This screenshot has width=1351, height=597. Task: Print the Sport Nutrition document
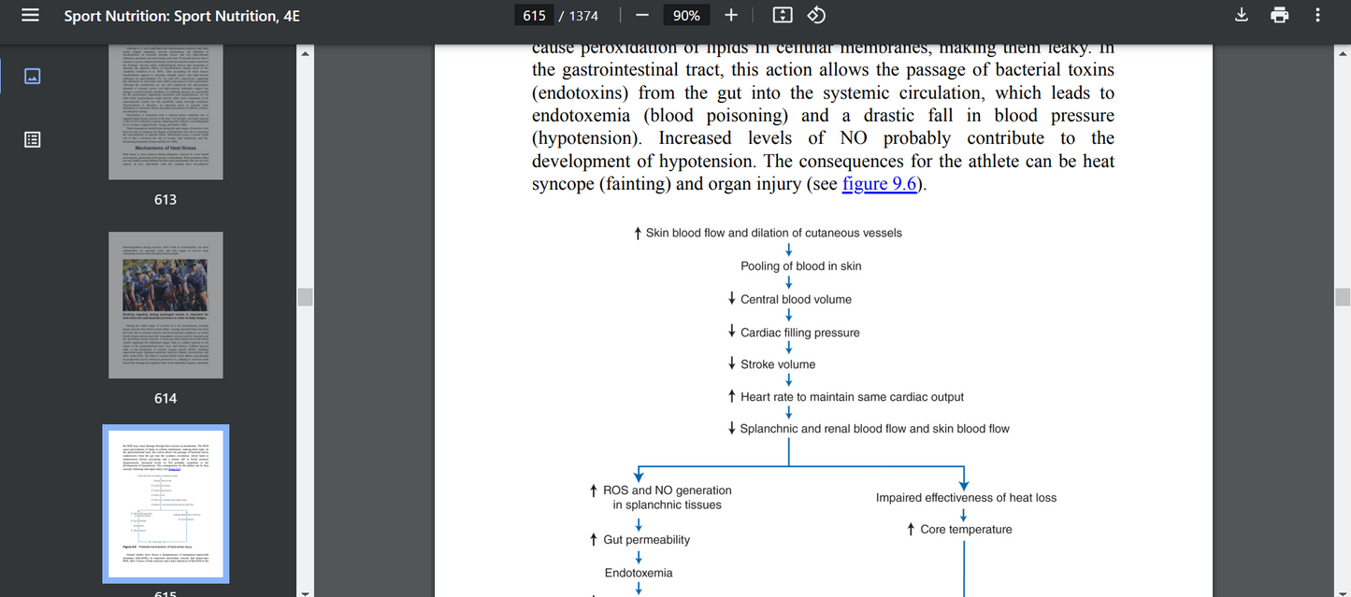[x=1279, y=15]
